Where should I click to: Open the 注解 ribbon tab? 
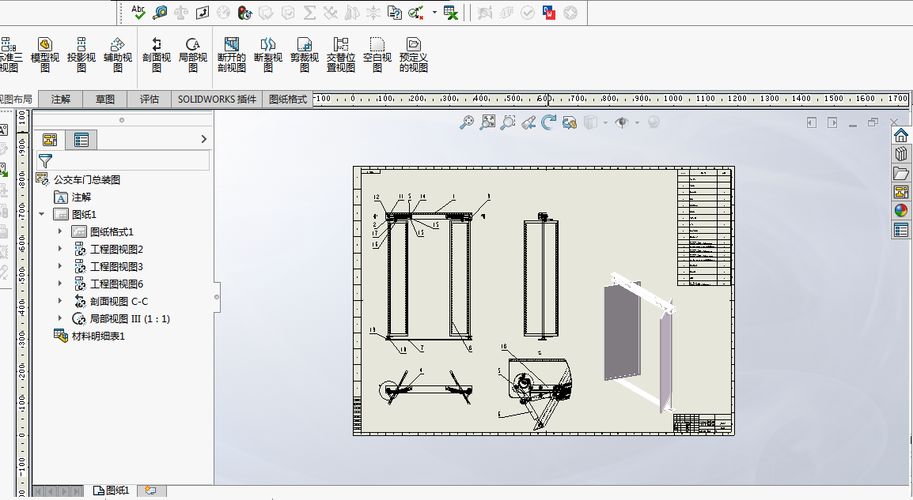[x=61, y=100]
